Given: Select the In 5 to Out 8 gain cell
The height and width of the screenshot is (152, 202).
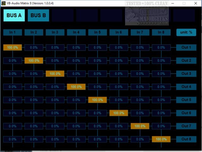Looking at the screenshot, I should tap(98, 139).
